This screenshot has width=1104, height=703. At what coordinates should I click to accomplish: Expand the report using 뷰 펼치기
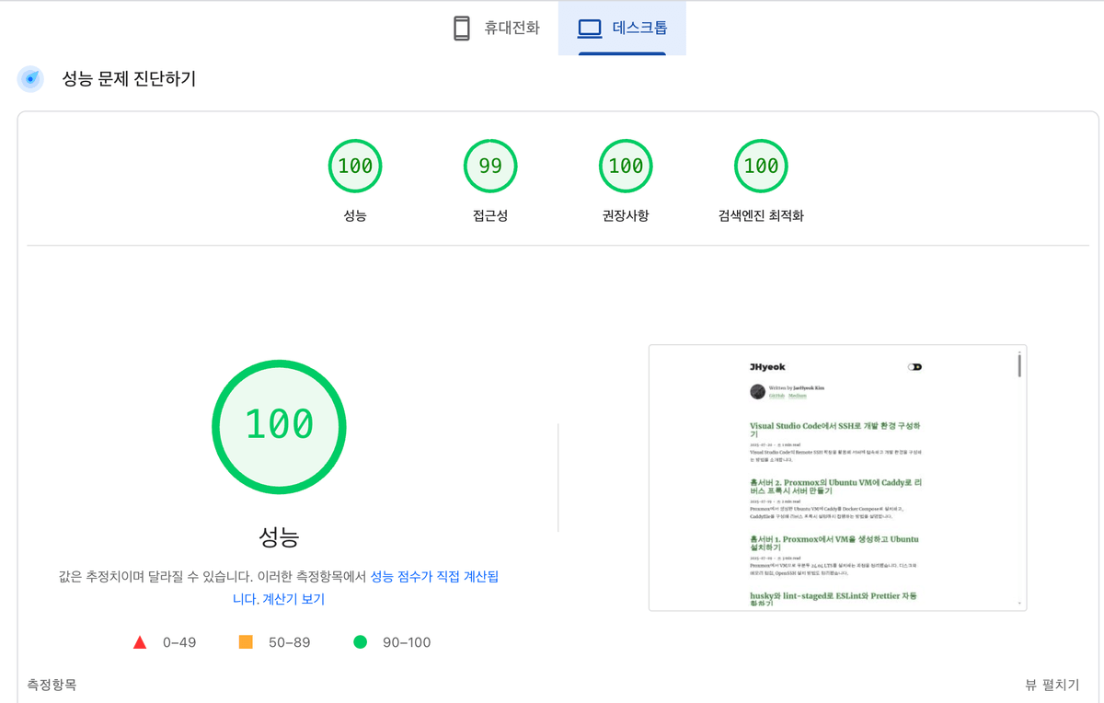tap(1056, 685)
